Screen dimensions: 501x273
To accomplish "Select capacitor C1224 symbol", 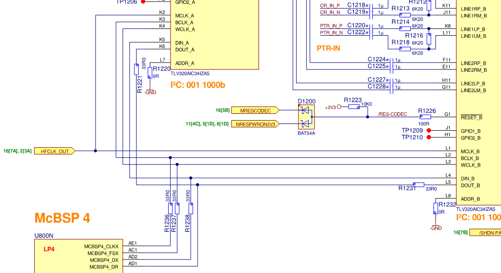I will [391, 60].
